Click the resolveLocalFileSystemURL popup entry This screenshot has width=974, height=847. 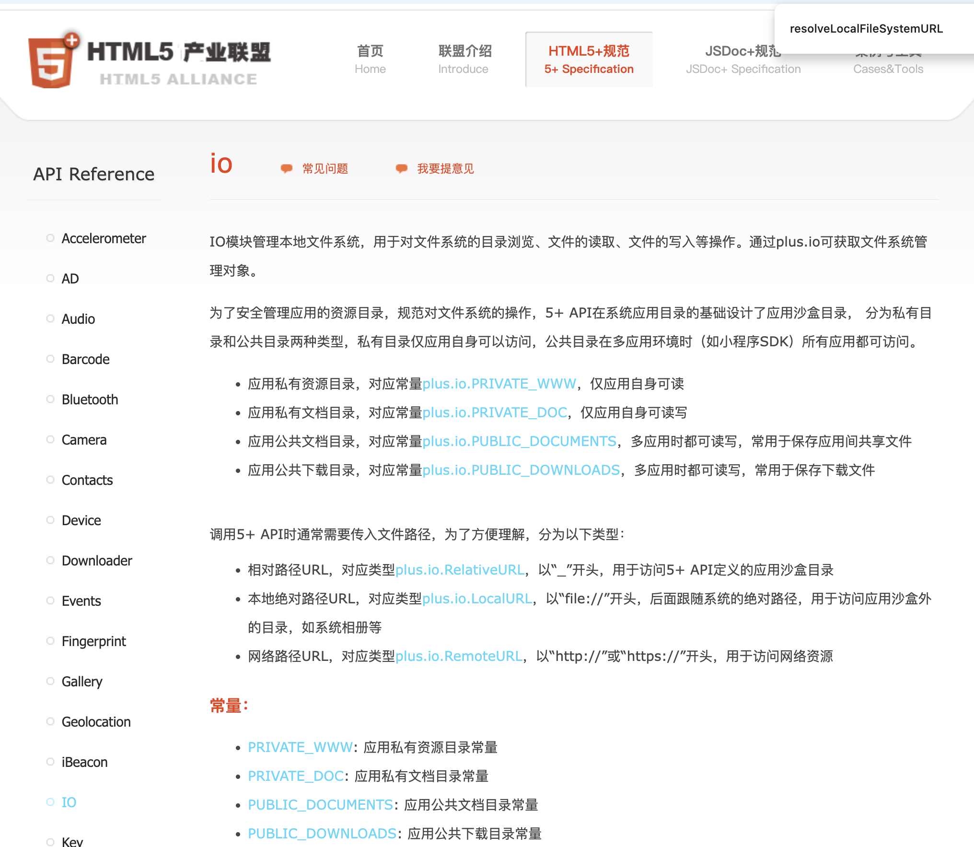866,29
